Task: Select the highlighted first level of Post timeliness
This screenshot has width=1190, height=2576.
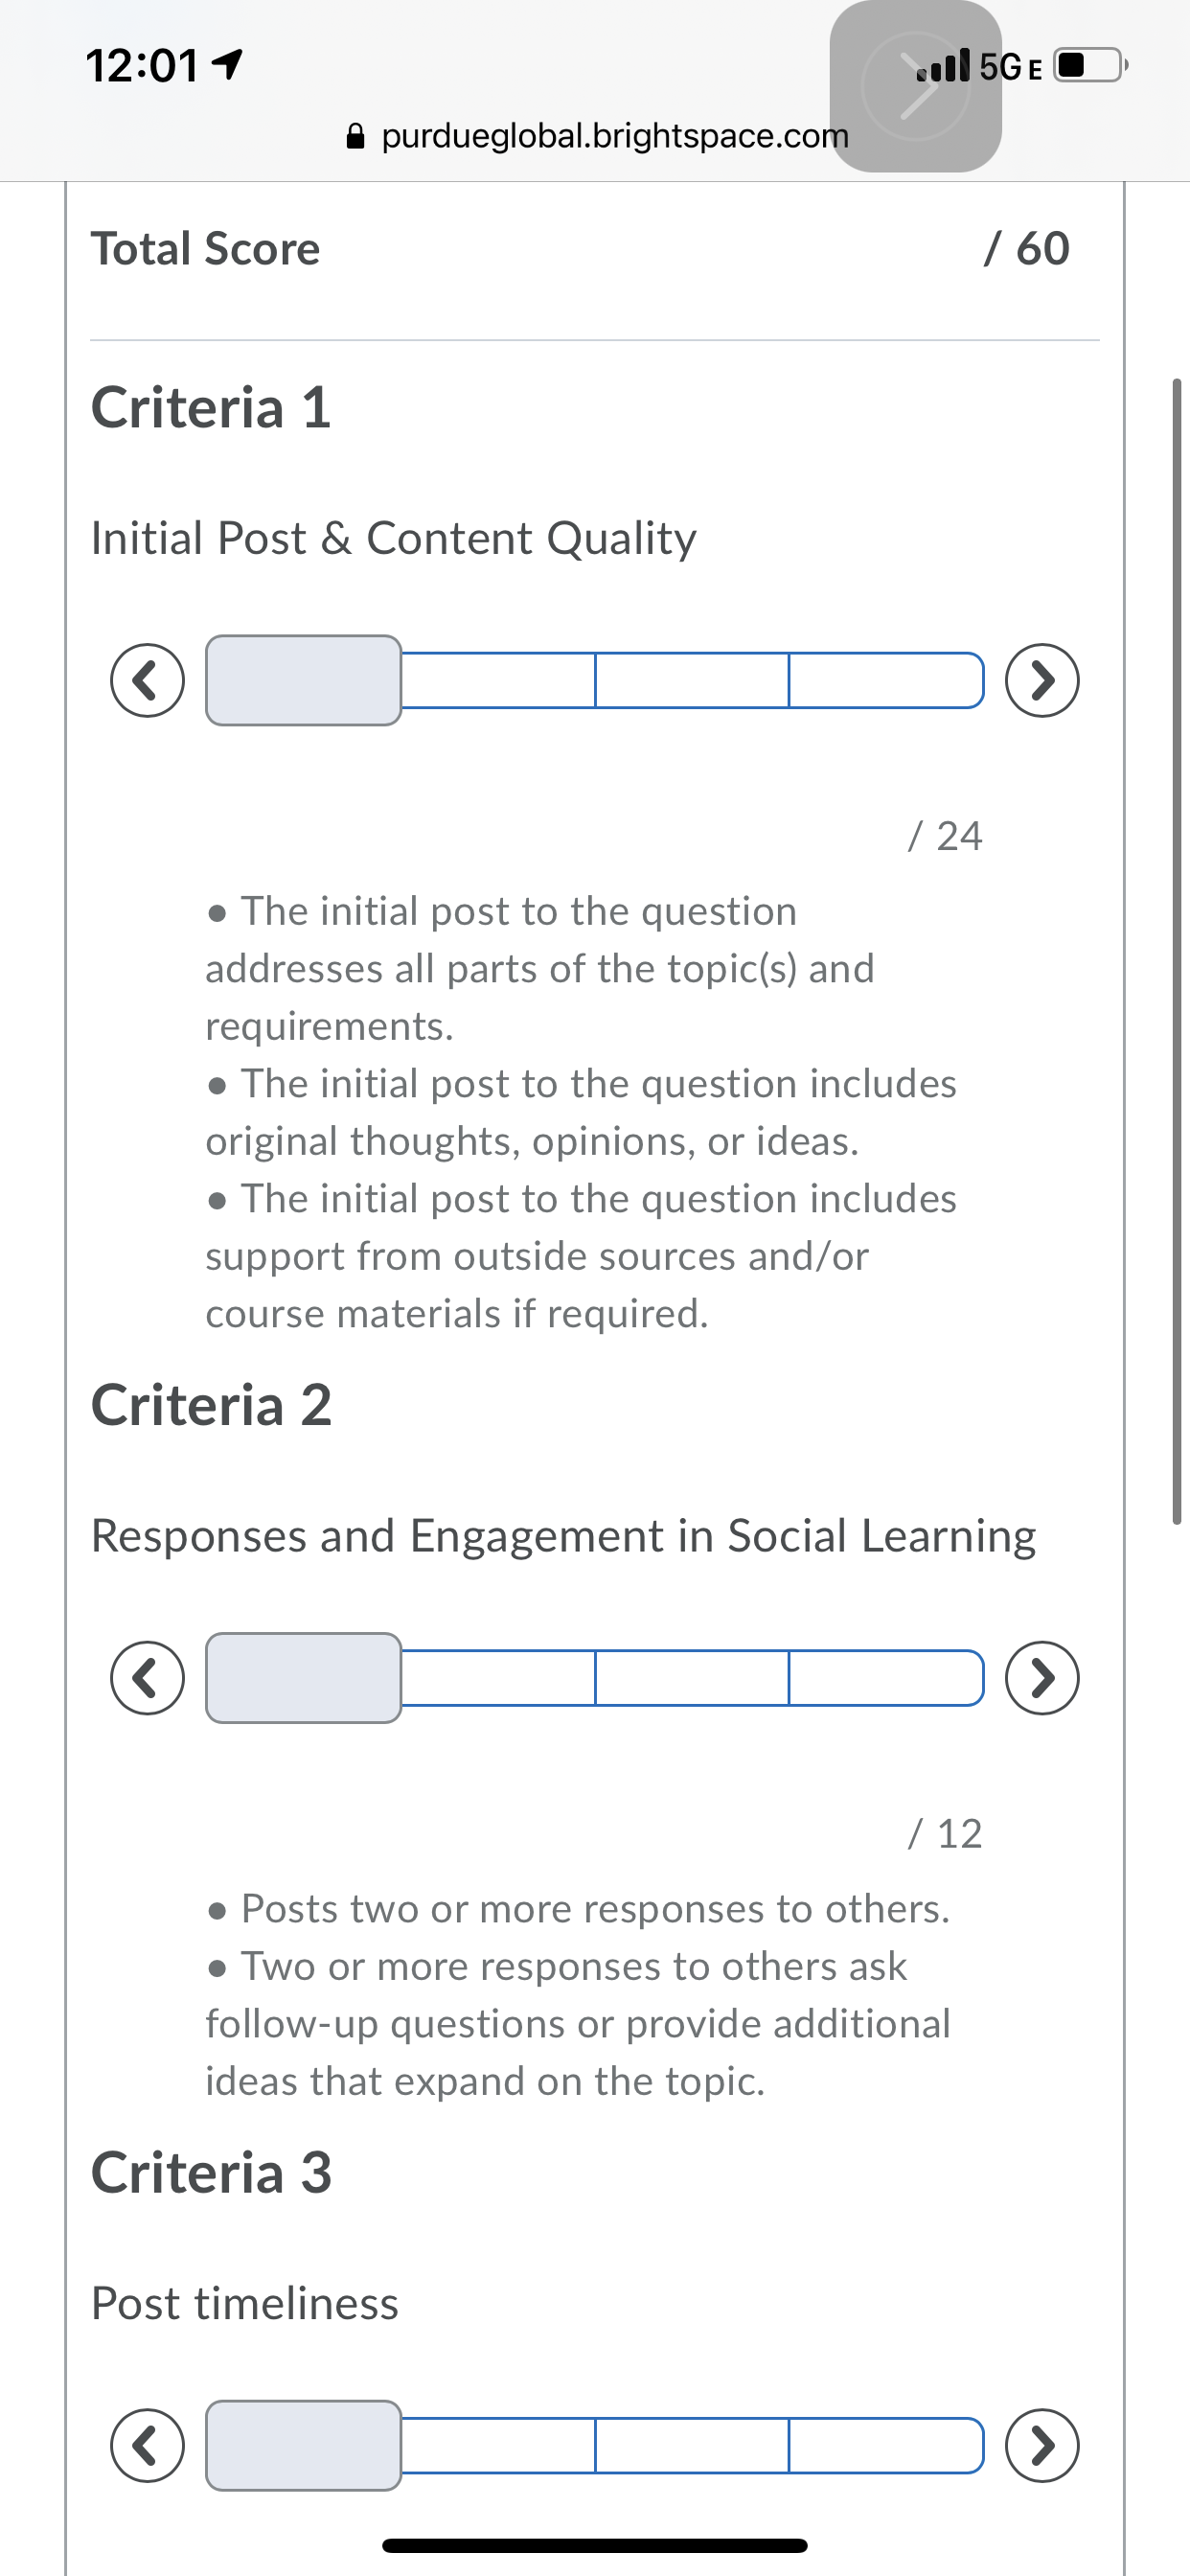Action: [303, 2446]
